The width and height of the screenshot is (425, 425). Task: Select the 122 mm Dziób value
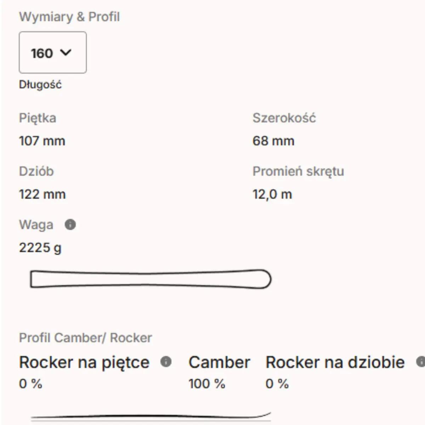pos(42,194)
